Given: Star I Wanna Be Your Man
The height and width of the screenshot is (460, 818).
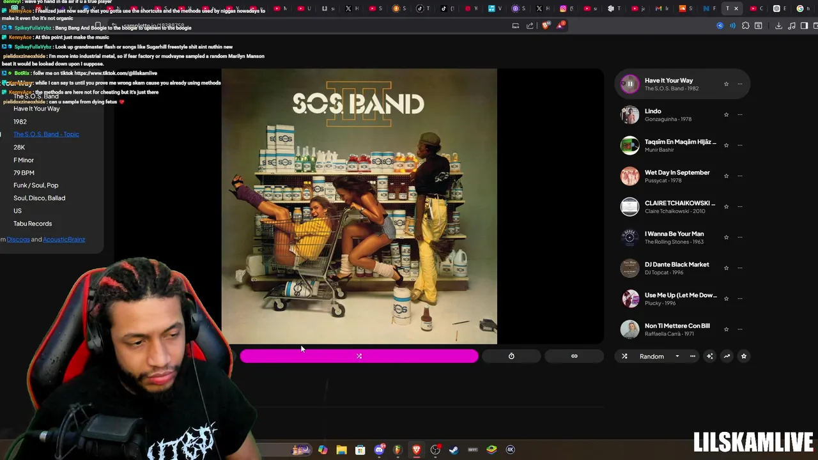Looking at the screenshot, I should [726, 237].
